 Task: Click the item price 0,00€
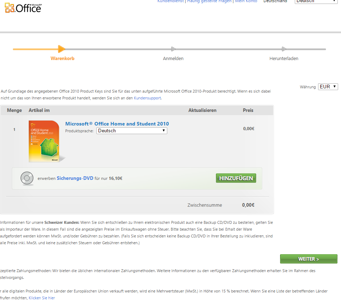249,129
